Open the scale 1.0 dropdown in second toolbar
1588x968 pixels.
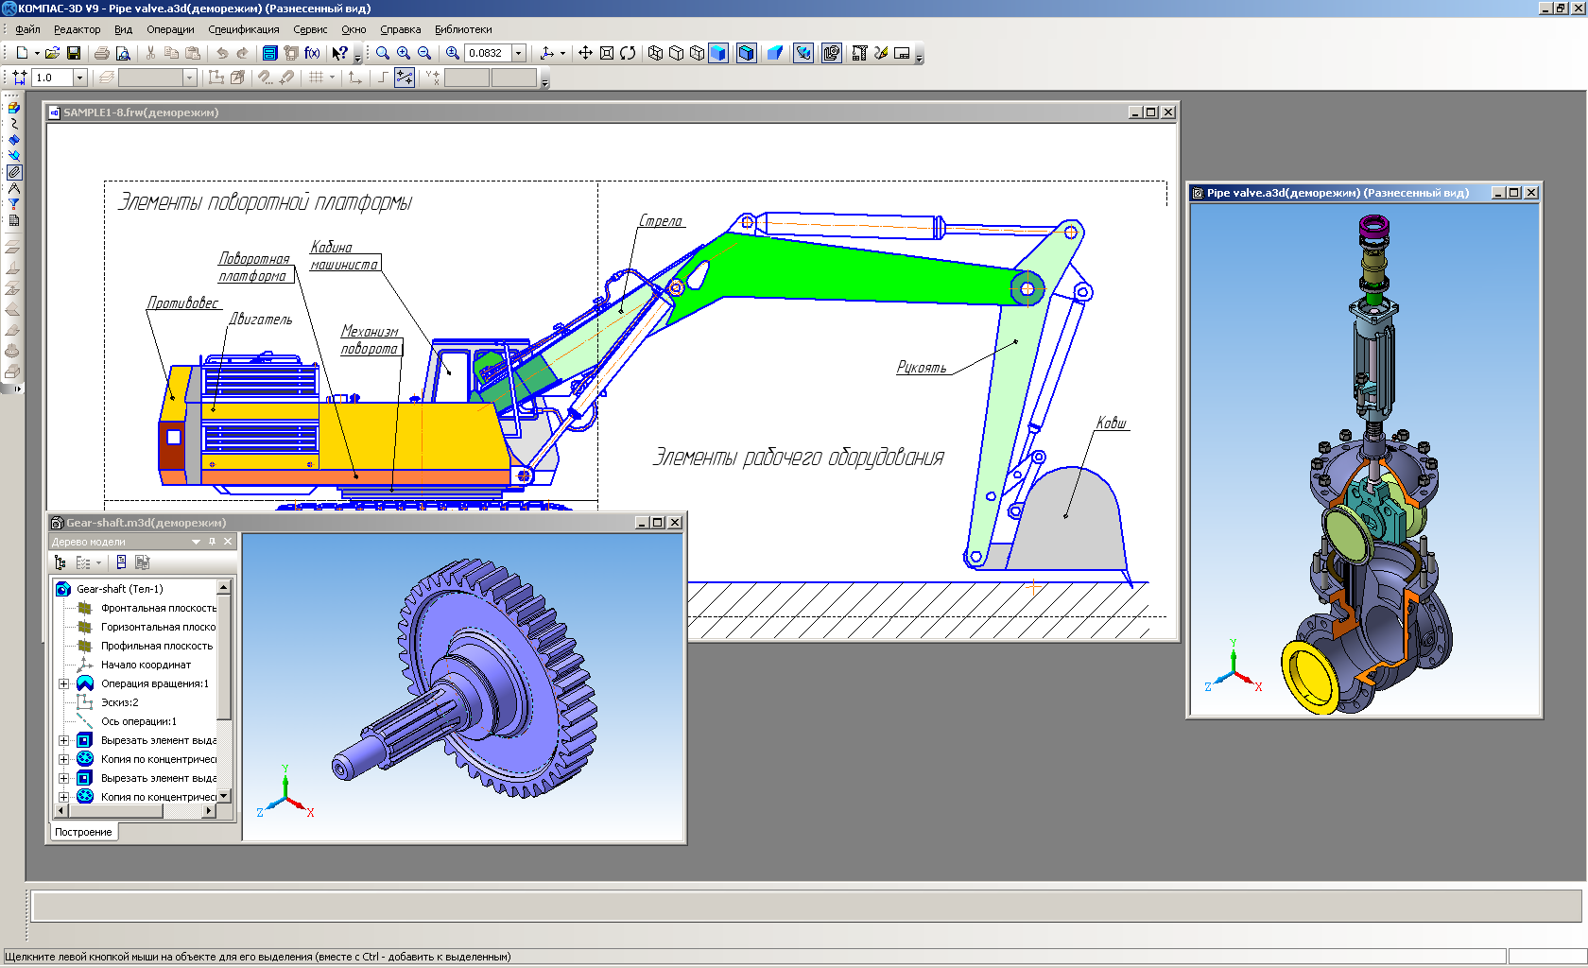tap(79, 78)
